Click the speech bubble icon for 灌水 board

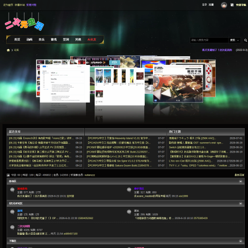tap(129, 212)
